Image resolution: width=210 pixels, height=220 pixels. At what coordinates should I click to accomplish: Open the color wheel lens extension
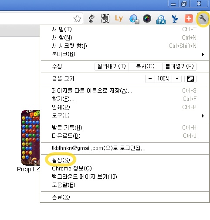[x=147, y=19]
